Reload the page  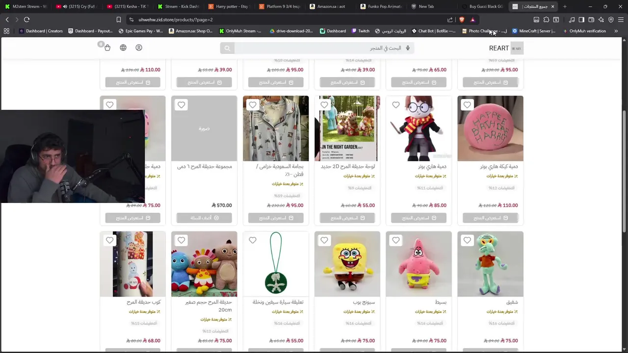(x=26, y=20)
